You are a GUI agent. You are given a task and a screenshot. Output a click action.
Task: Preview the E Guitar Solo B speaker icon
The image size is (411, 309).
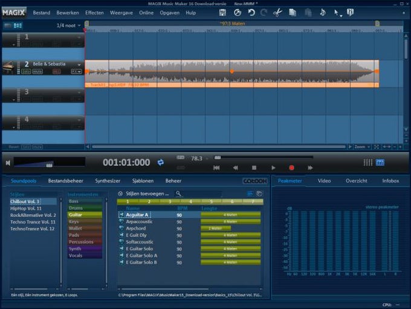click(121, 262)
